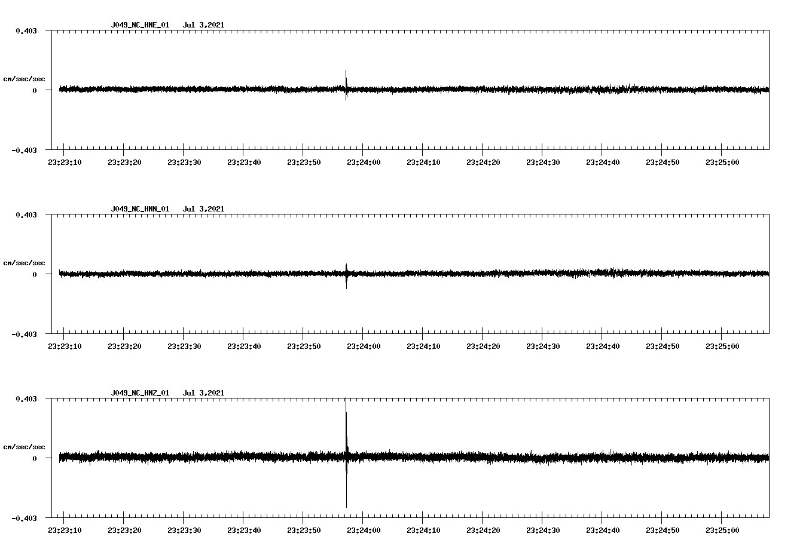Click the 23:25:00 time label under HNE plot
Screen dimensions: 812x552
pyautogui.click(x=722, y=162)
